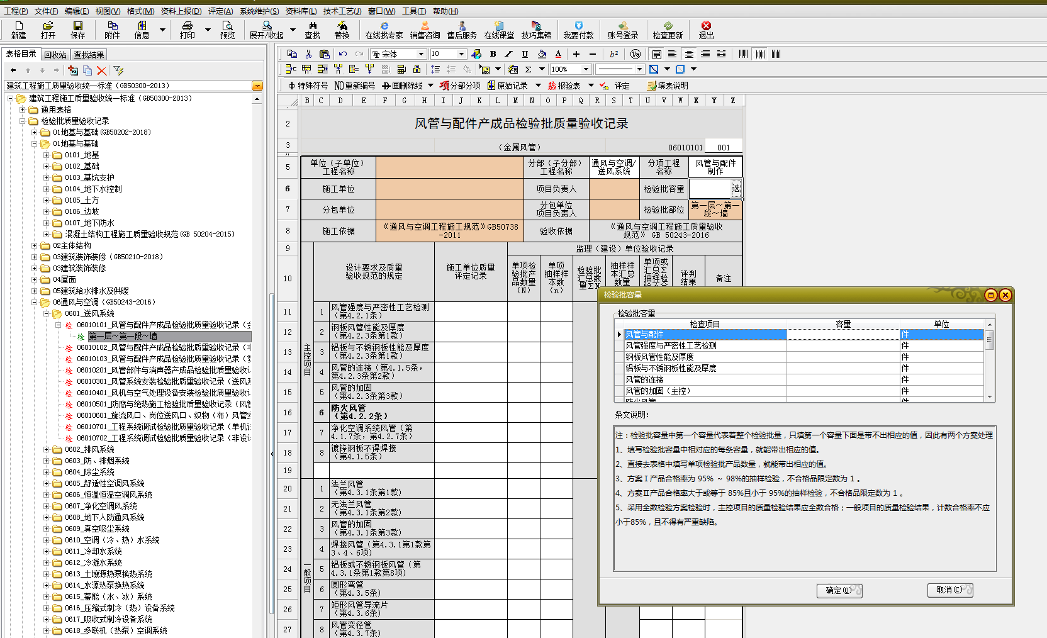Click the 退出 exit icon
Image resolution: width=1047 pixels, height=638 pixels.
[x=706, y=30]
